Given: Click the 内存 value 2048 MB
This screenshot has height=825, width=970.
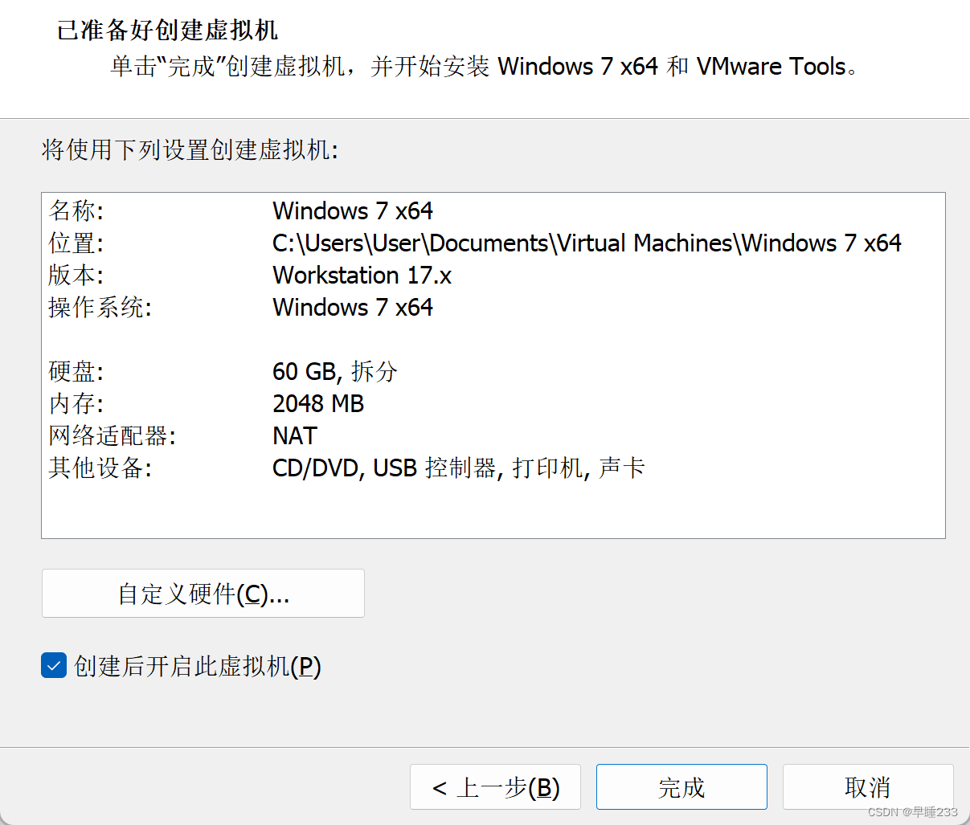Looking at the screenshot, I should point(318,403).
